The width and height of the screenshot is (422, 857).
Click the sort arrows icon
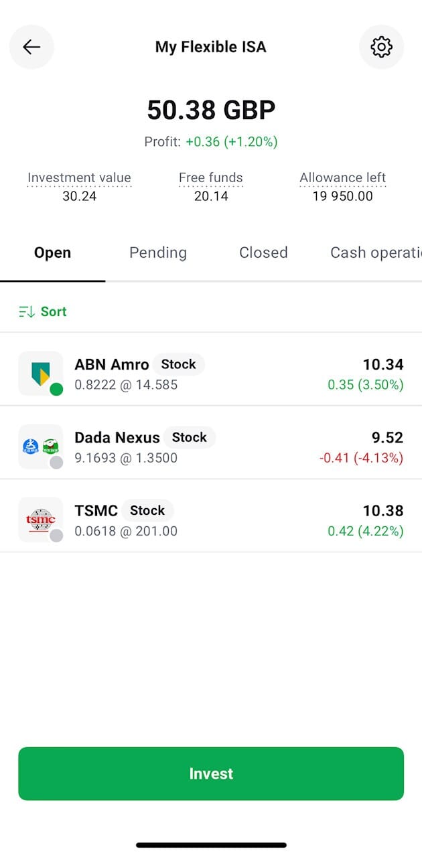coord(27,311)
